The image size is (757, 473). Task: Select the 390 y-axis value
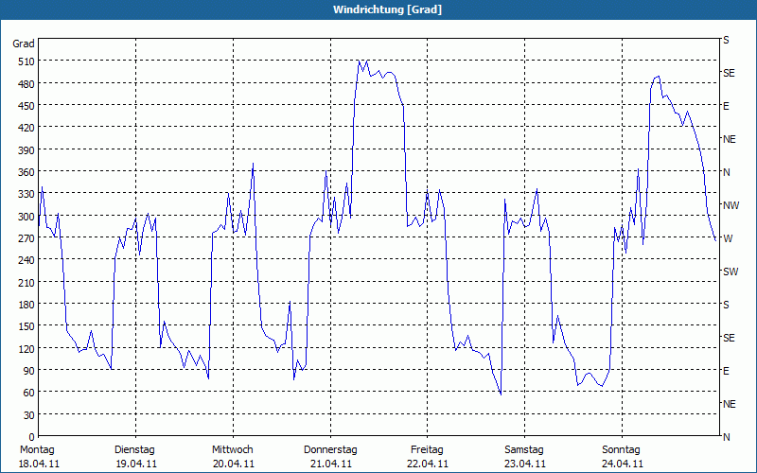[26, 150]
